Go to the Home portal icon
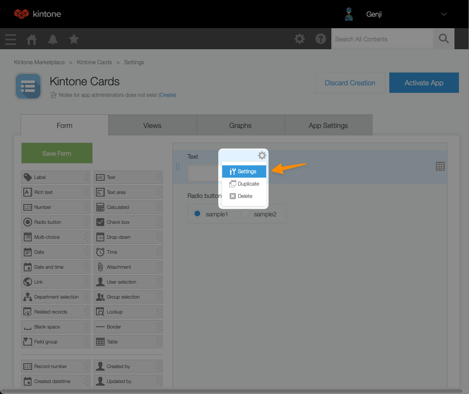The image size is (469, 394). pyautogui.click(x=31, y=39)
